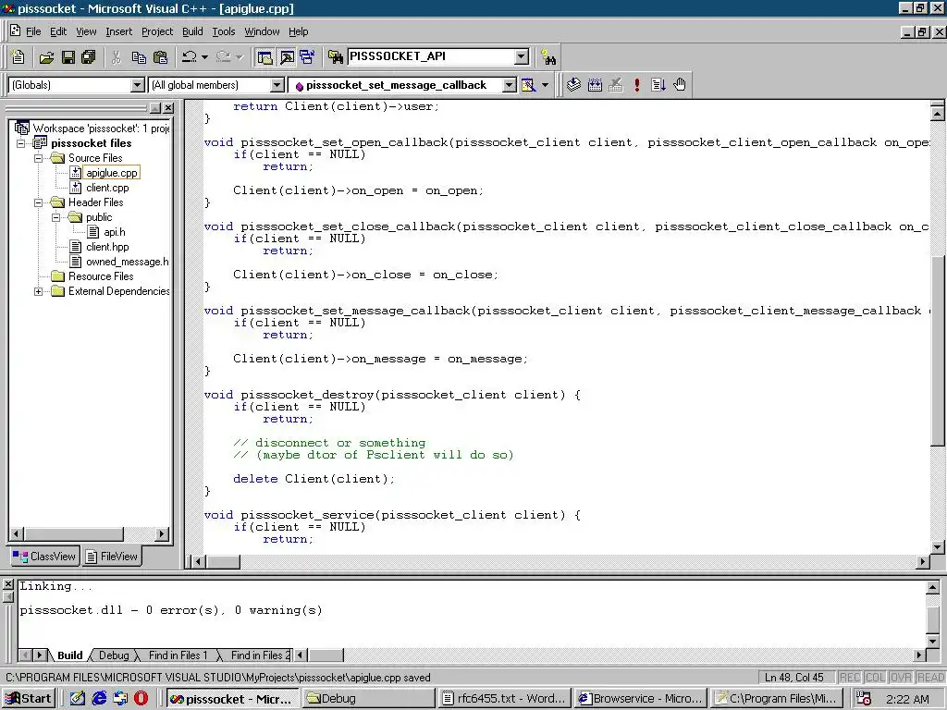
Task: Click the WizardBar actions wand icon
Action: (528, 85)
